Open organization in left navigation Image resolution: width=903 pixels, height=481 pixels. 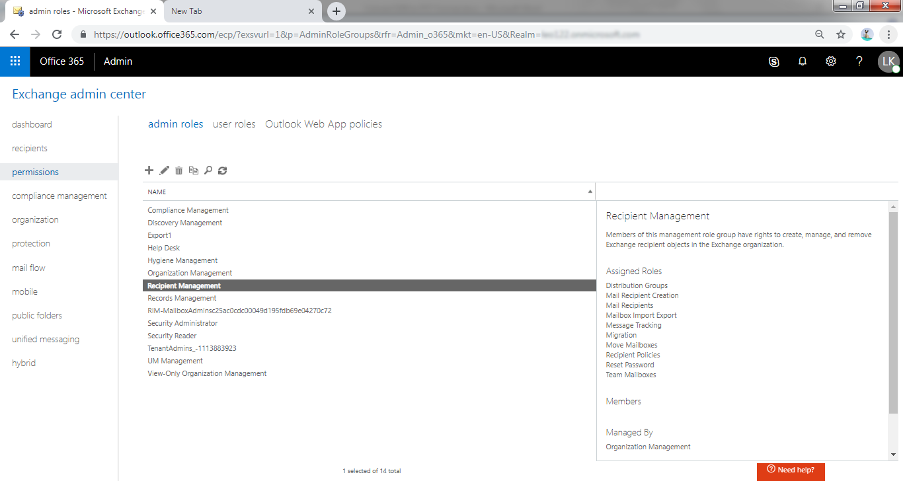pos(35,219)
